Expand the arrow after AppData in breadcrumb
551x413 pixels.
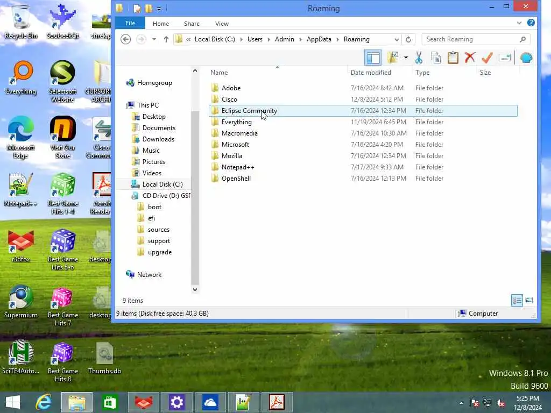click(338, 39)
